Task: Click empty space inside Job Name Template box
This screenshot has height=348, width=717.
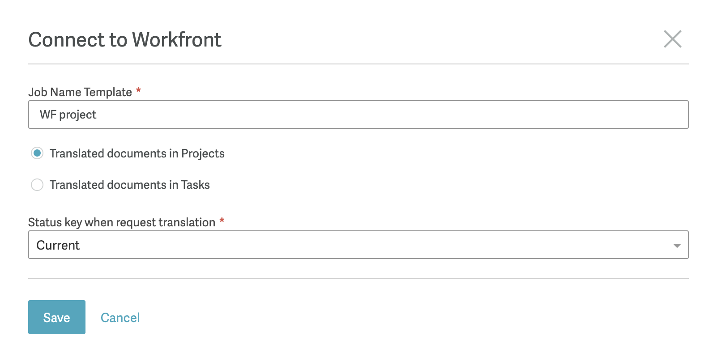Action: [x=389, y=115]
